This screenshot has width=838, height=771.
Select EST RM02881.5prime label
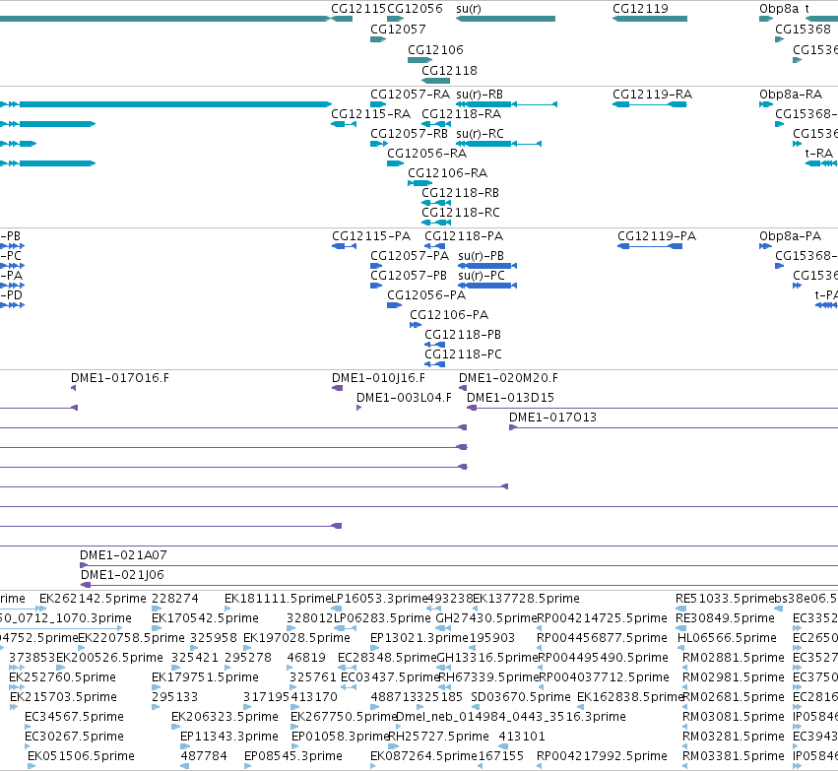click(734, 659)
